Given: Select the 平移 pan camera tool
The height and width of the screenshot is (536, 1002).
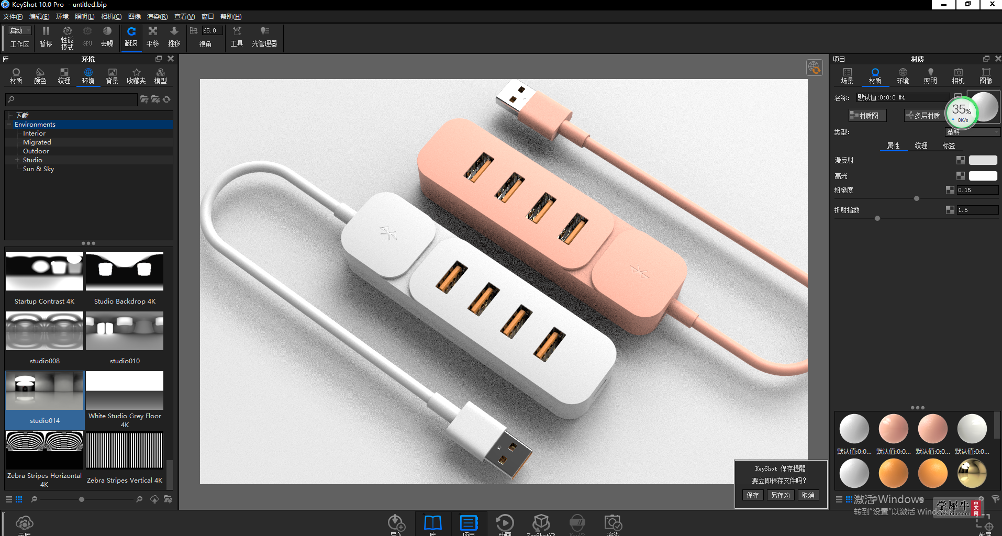Looking at the screenshot, I should coord(153,37).
